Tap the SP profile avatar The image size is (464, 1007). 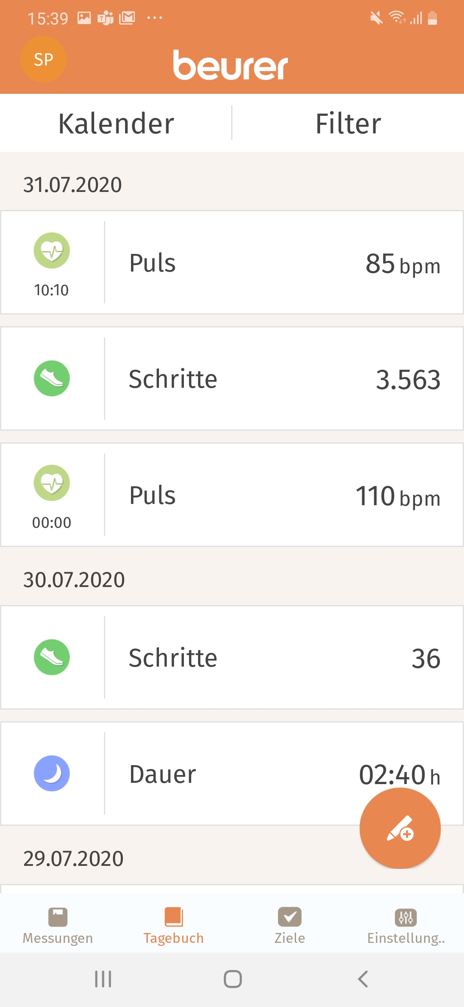point(43,59)
